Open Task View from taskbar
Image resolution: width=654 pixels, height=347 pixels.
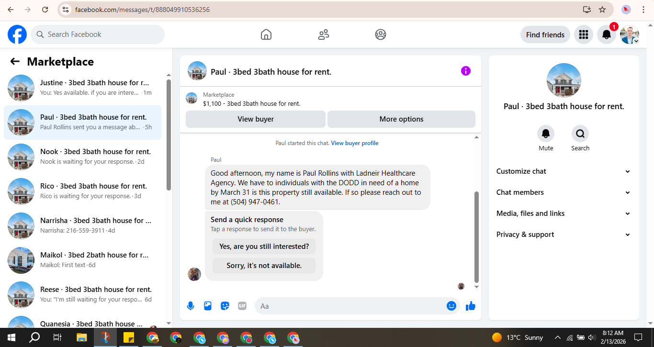click(x=57, y=337)
